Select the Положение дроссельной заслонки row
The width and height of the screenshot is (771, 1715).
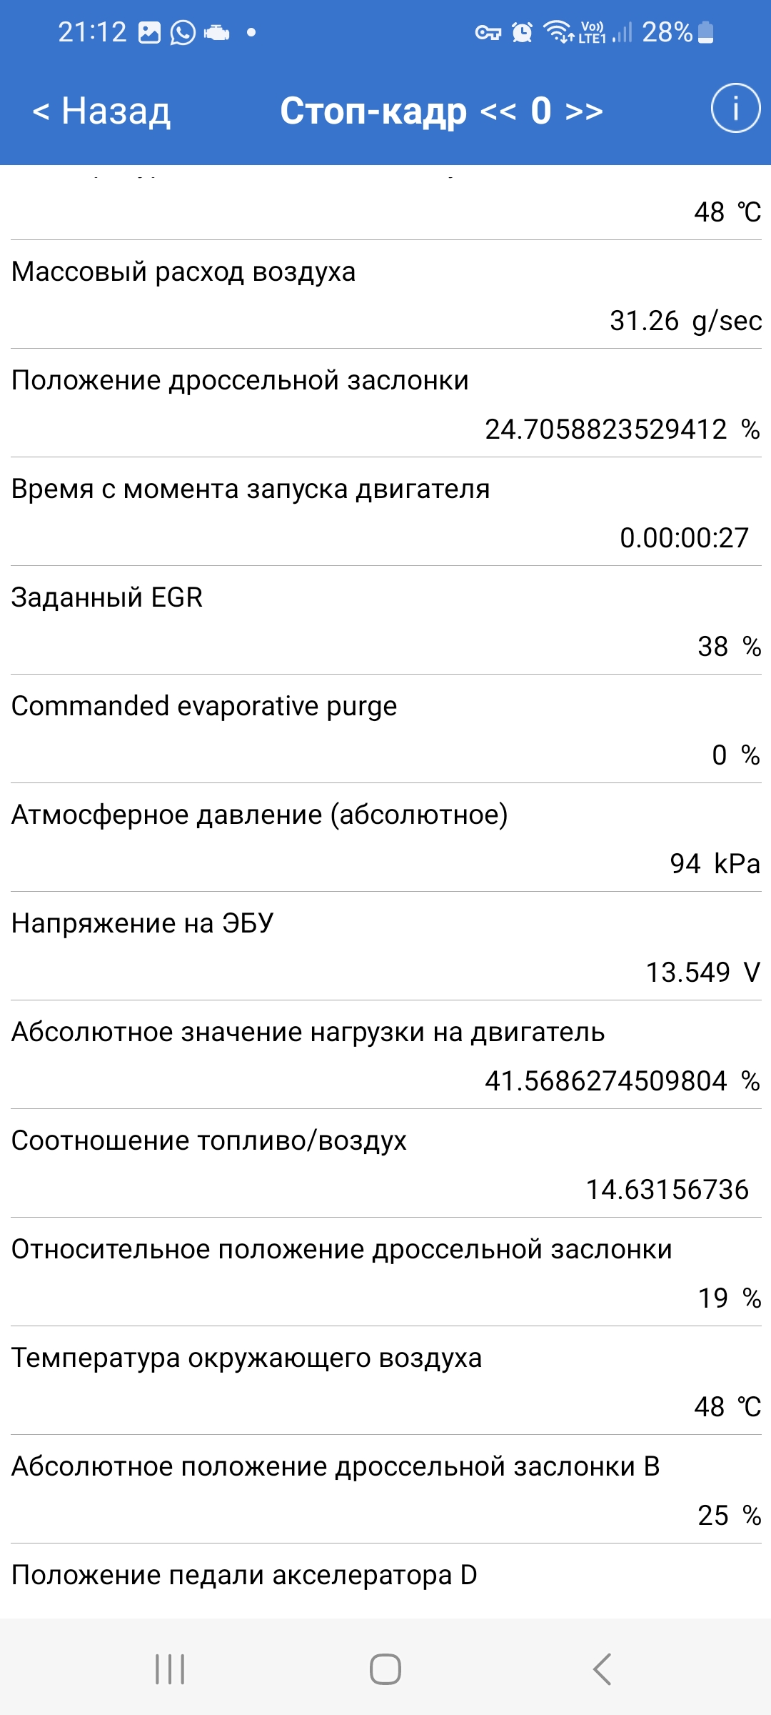tap(385, 404)
